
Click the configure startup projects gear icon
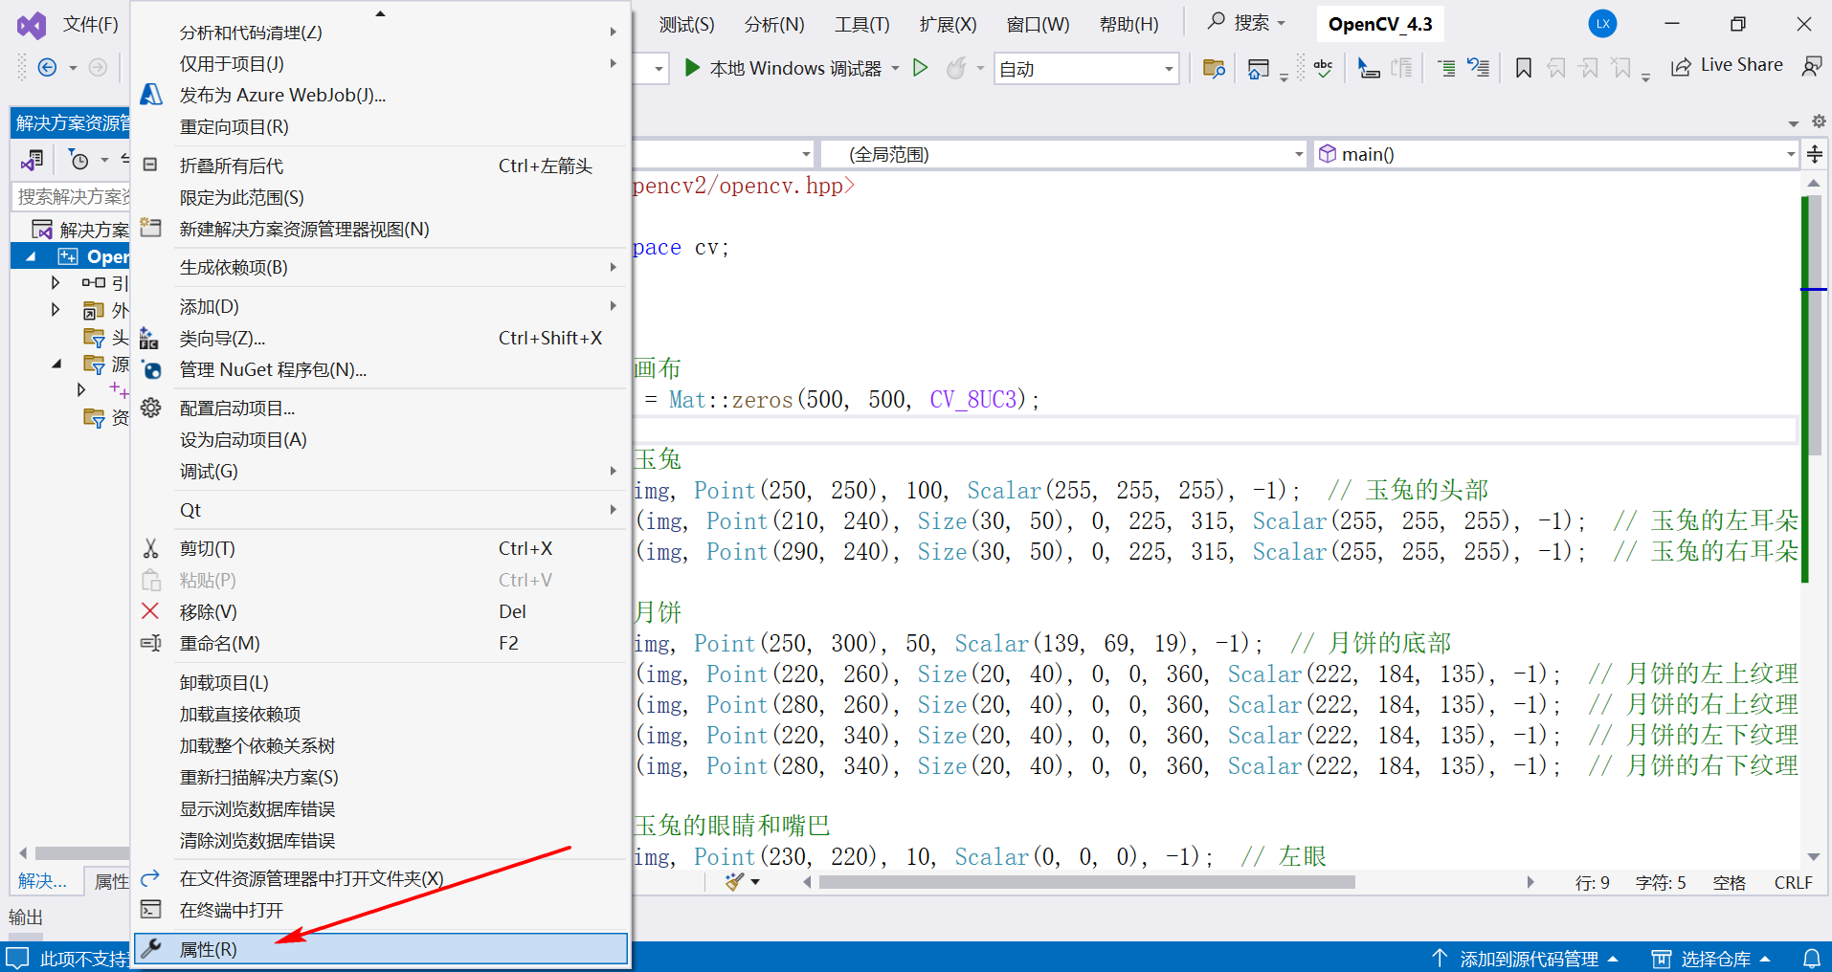point(151,408)
